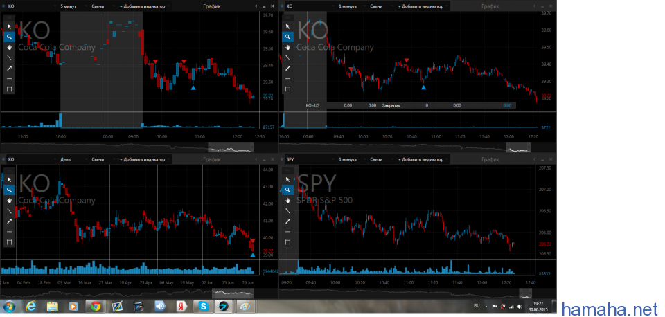Click blue trade marker on KO daily chart
Image resolution: width=665 pixels, height=317 pixels.
[253, 255]
